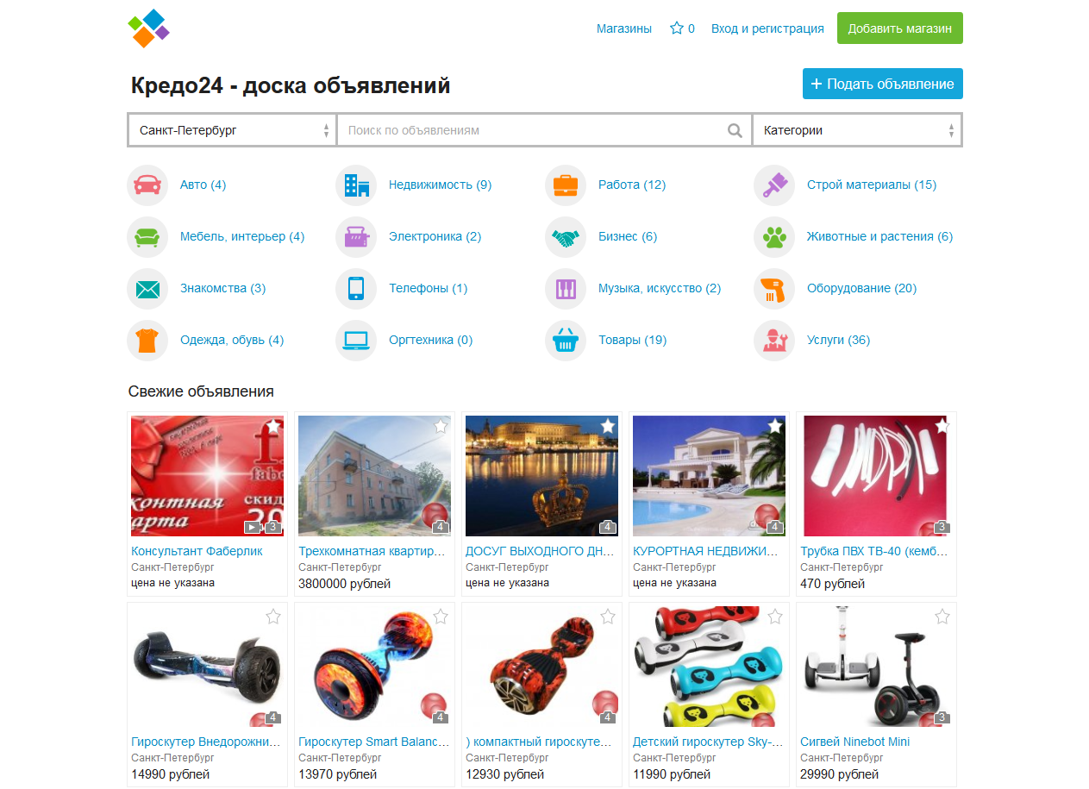1089x789 pixels.
Task: Toggle favorite star on Консультант Фаберлик ad
Action: tap(273, 426)
